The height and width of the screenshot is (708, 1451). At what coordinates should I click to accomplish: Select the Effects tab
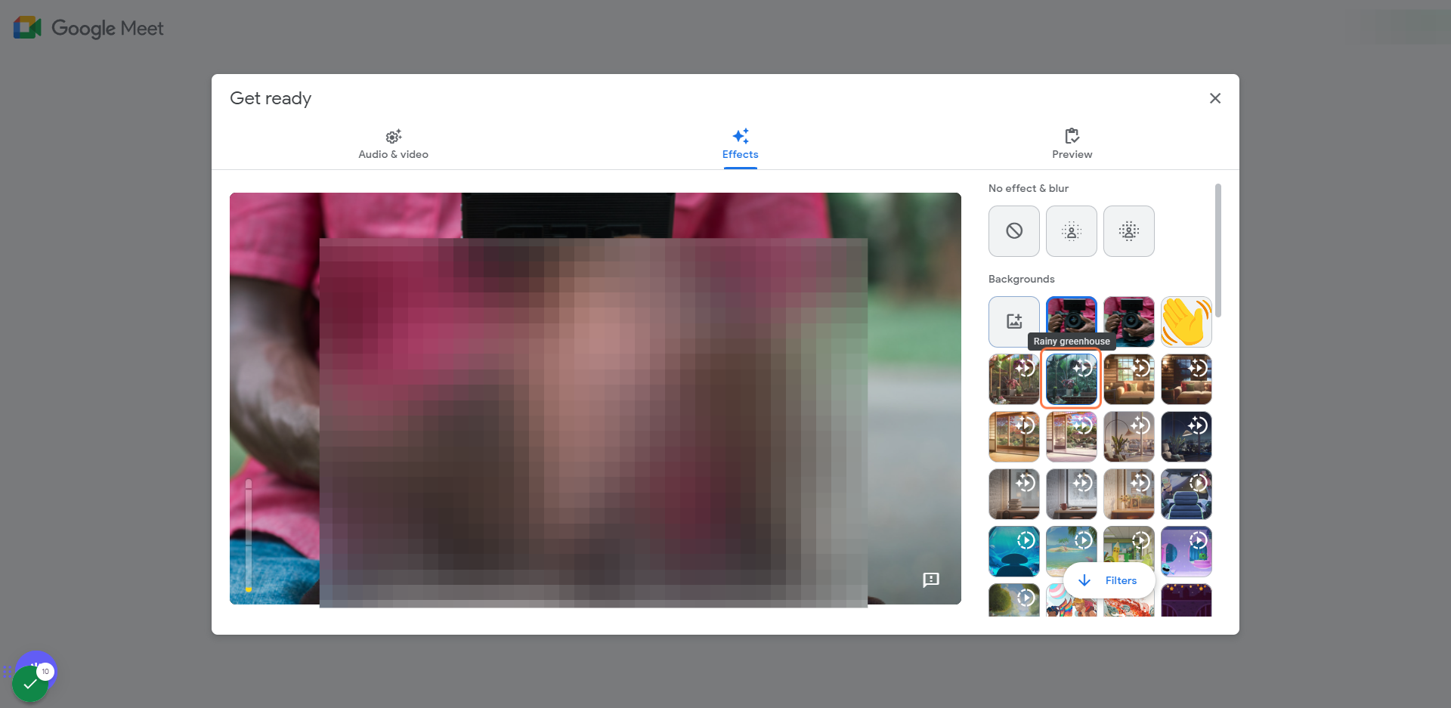740,144
